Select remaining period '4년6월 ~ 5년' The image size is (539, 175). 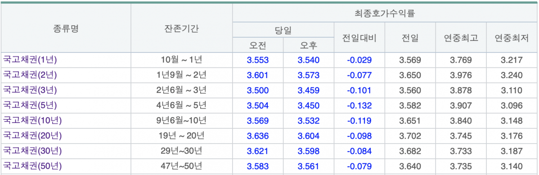pos(181,105)
